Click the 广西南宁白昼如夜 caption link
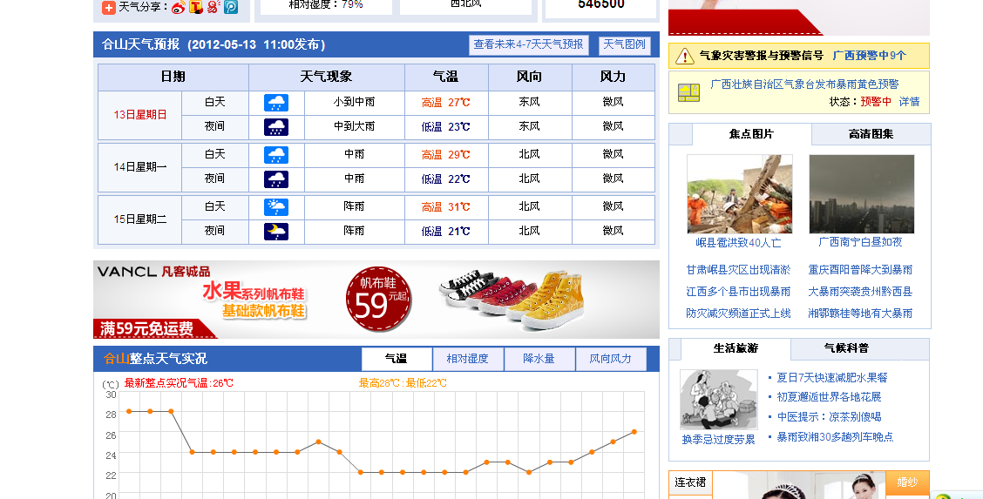The width and height of the screenshot is (983, 499). click(860, 242)
